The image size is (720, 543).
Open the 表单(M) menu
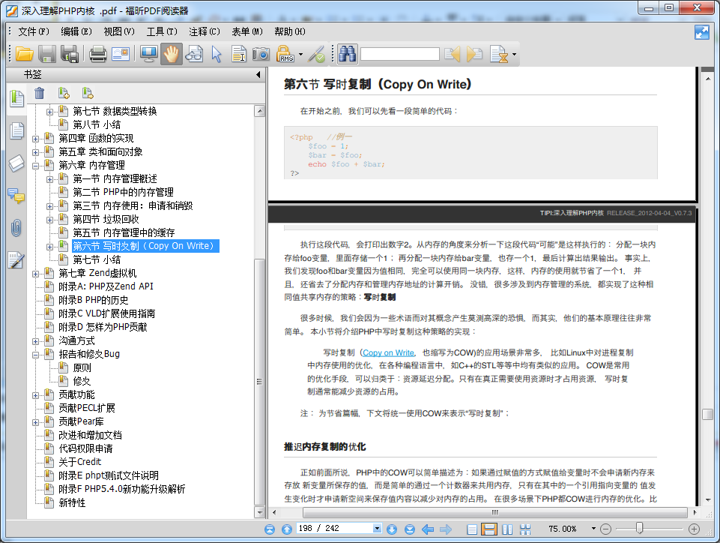(x=247, y=31)
